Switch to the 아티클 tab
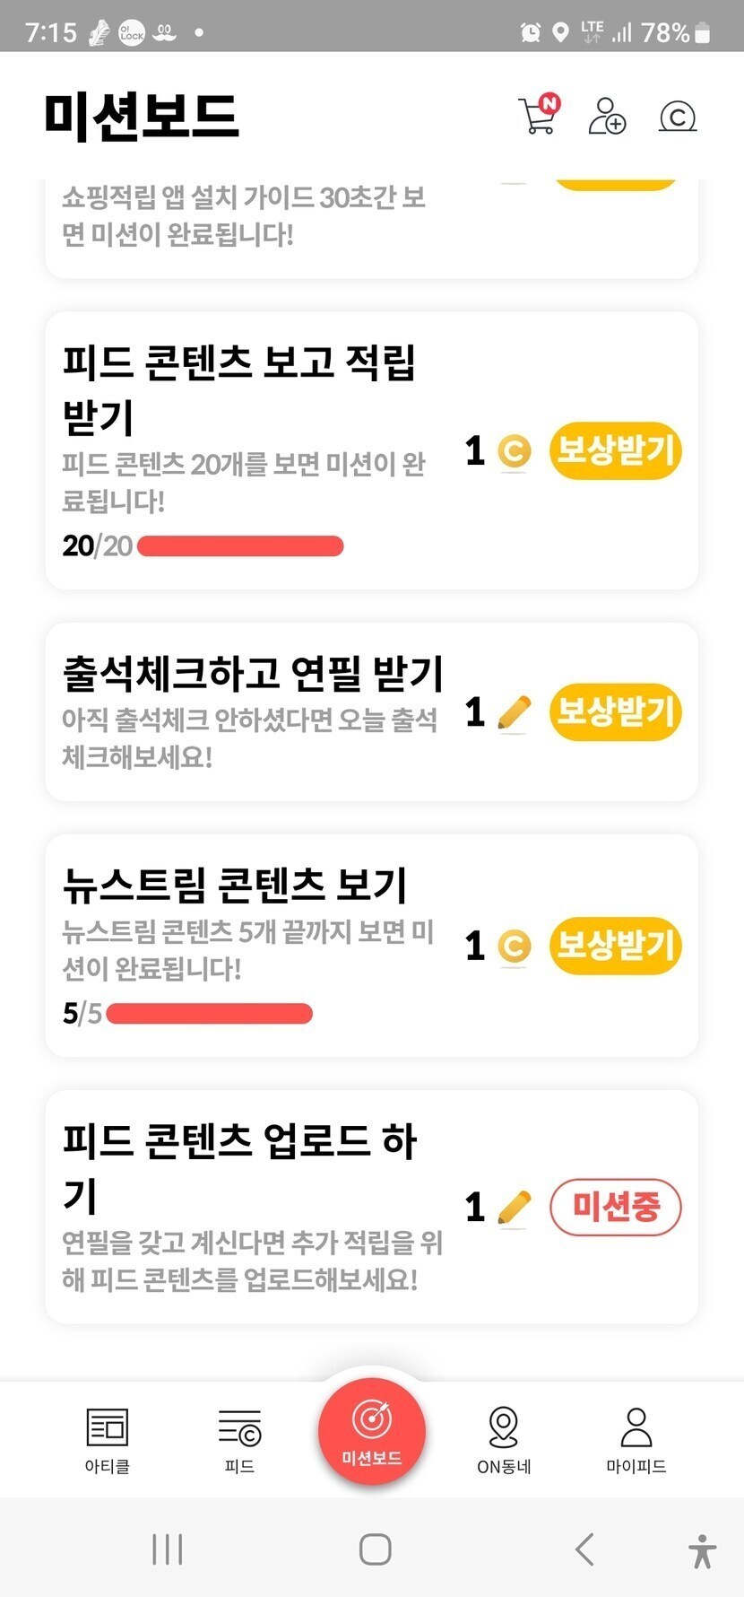The height and width of the screenshot is (1597, 744). click(x=108, y=1440)
